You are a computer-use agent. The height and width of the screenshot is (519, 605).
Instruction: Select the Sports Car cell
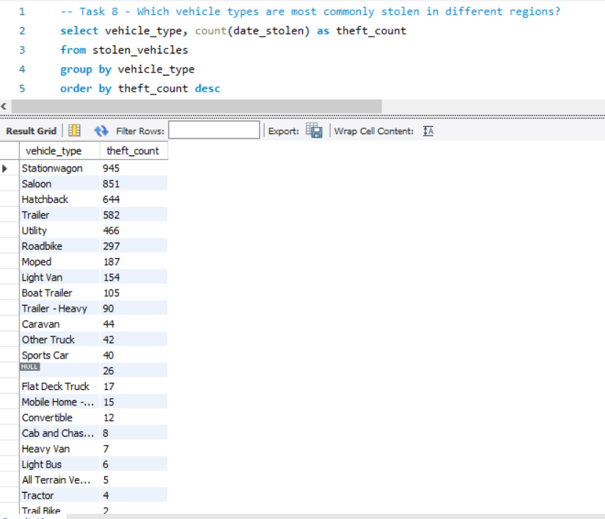point(45,355)
